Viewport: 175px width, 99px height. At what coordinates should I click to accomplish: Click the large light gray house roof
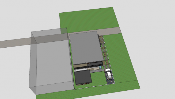pos(86,48)
